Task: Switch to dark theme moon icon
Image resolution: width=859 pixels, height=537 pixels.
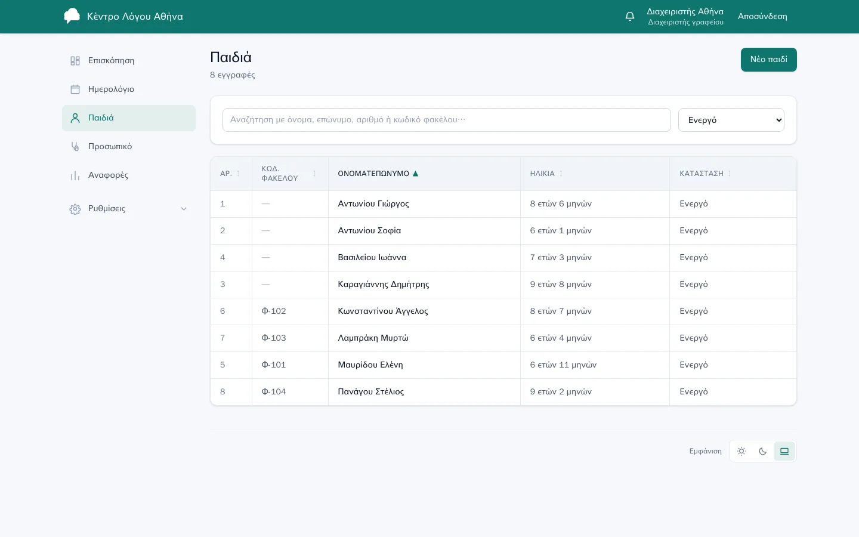Action: 763,451
